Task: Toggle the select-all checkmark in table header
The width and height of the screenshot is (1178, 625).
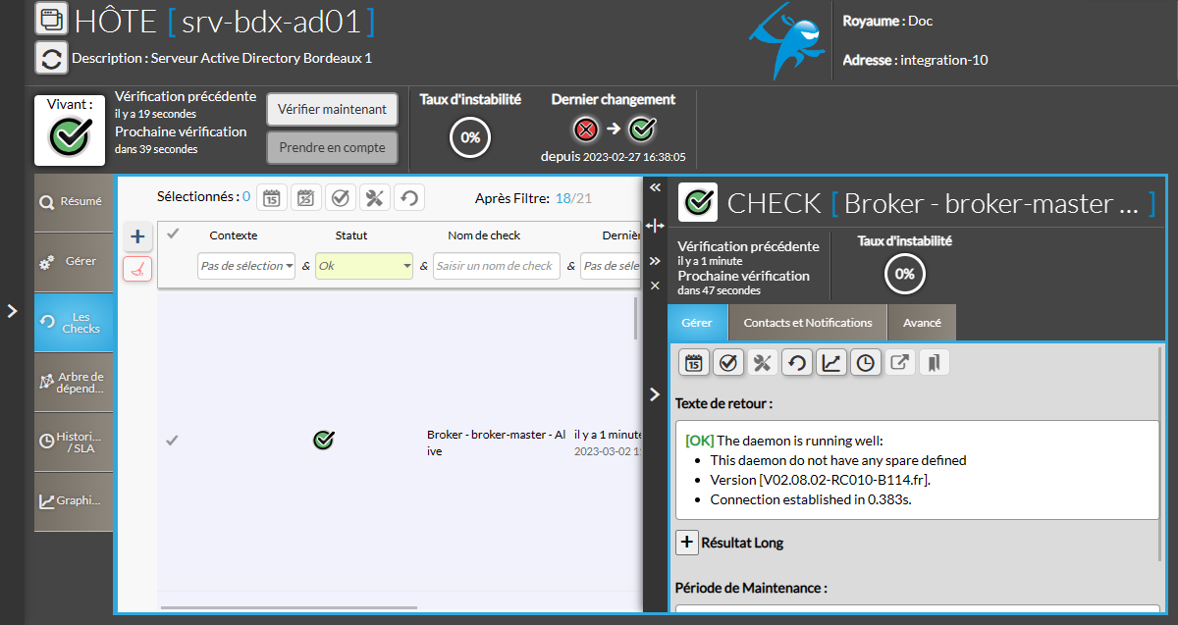Action: click(173, 234)
